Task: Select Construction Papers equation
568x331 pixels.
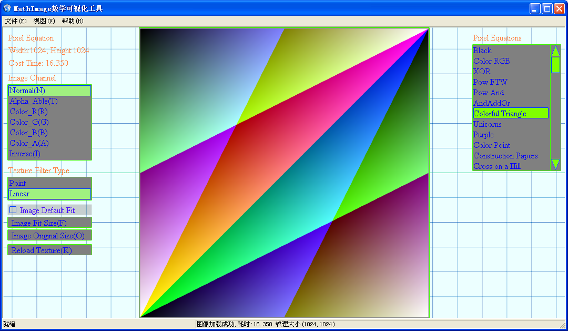Action: (x=511, y=156)
